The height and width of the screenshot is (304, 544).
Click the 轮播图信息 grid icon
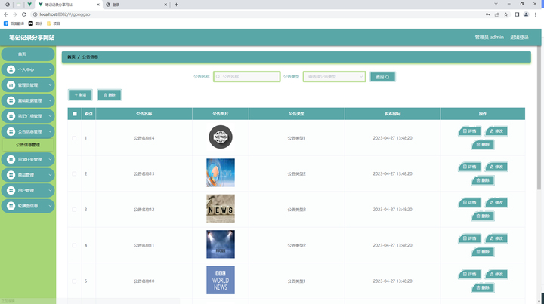(11, 206)
